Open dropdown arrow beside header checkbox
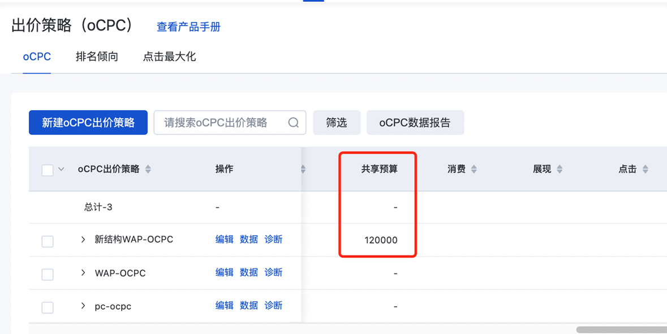667x334 pixels. click(61, 169)
